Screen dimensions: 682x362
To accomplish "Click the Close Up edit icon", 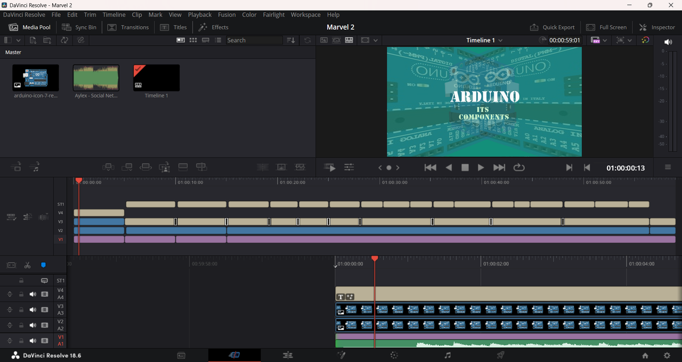I will 164,167.
